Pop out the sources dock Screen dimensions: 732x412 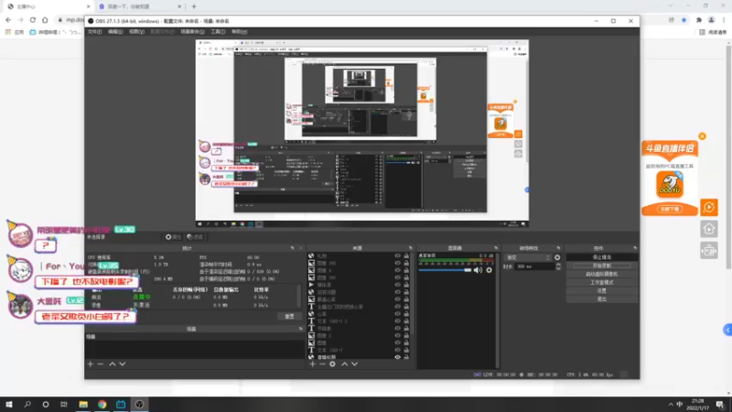(x=410, y=248)
